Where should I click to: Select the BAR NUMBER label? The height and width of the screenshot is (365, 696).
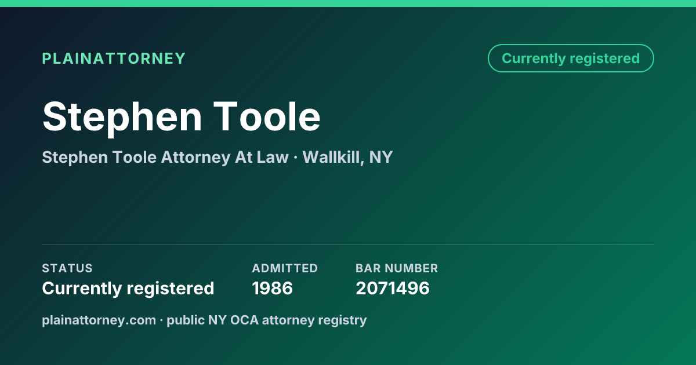point(397,268)
